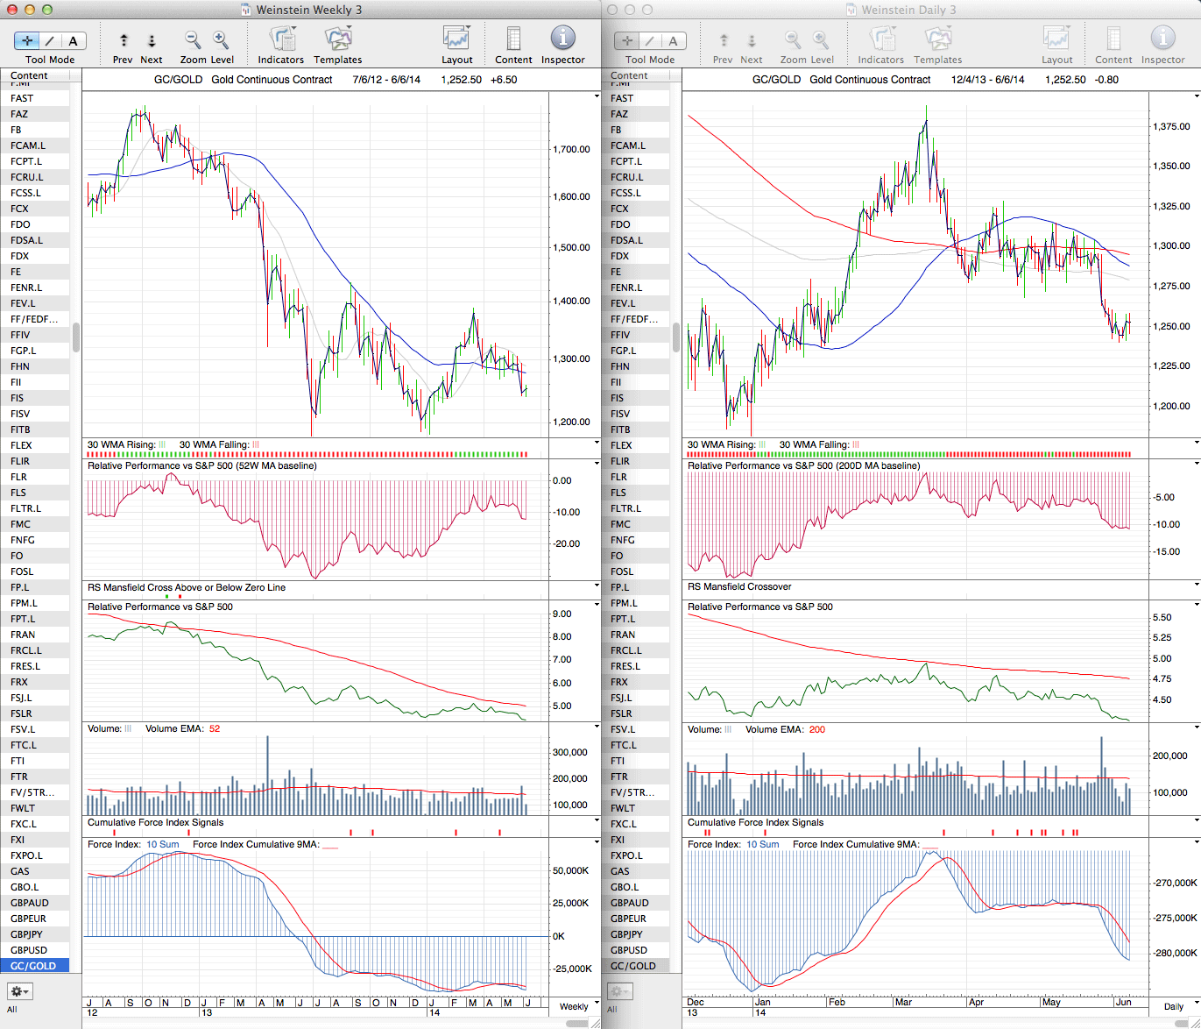Open the Layout dropdown in Weekly window
This screenshot has height=1029, width=1201.
456,40
